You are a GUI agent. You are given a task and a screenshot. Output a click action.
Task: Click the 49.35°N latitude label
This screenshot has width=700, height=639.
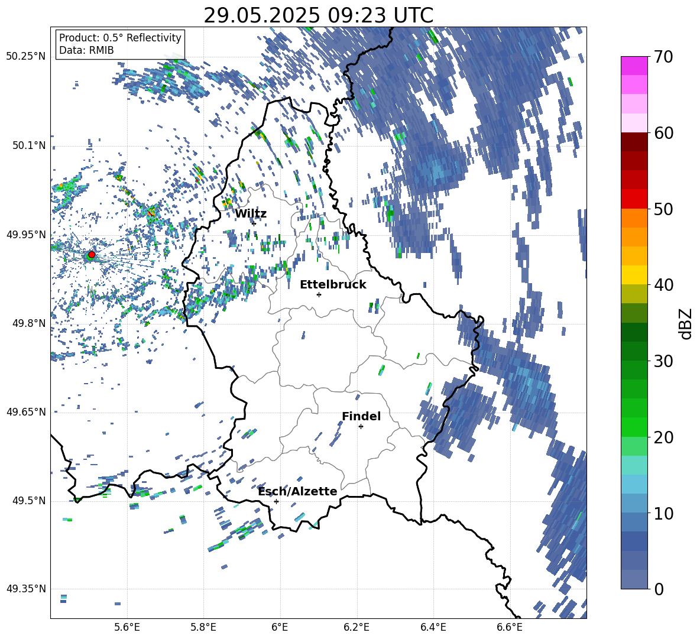(x=26, y=589)
